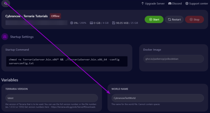Click the Variables heading
Image resolution: width=210 pixels, height=113 pixels.
click(x=10, y=80)
